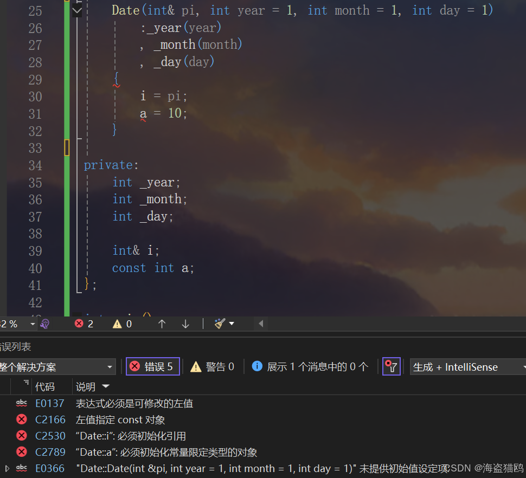Sort by the 代码 column header
The height and width of the screenshot is (478, 526).
pos(45,387)
